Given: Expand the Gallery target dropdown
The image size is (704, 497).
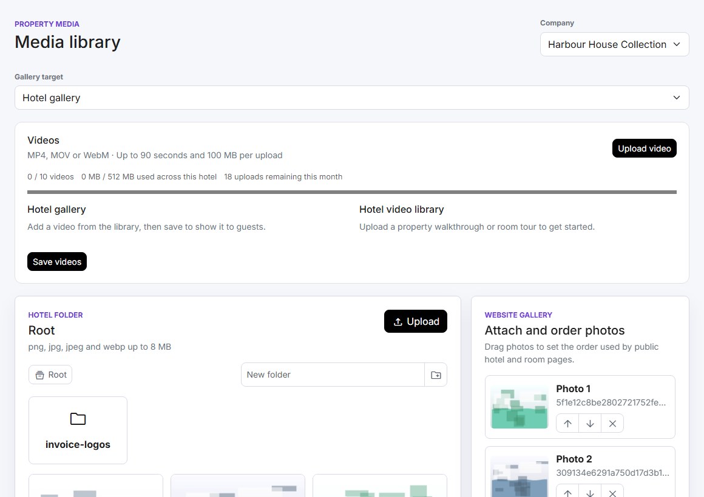Looking at the screenshot, I should (351, 98).
